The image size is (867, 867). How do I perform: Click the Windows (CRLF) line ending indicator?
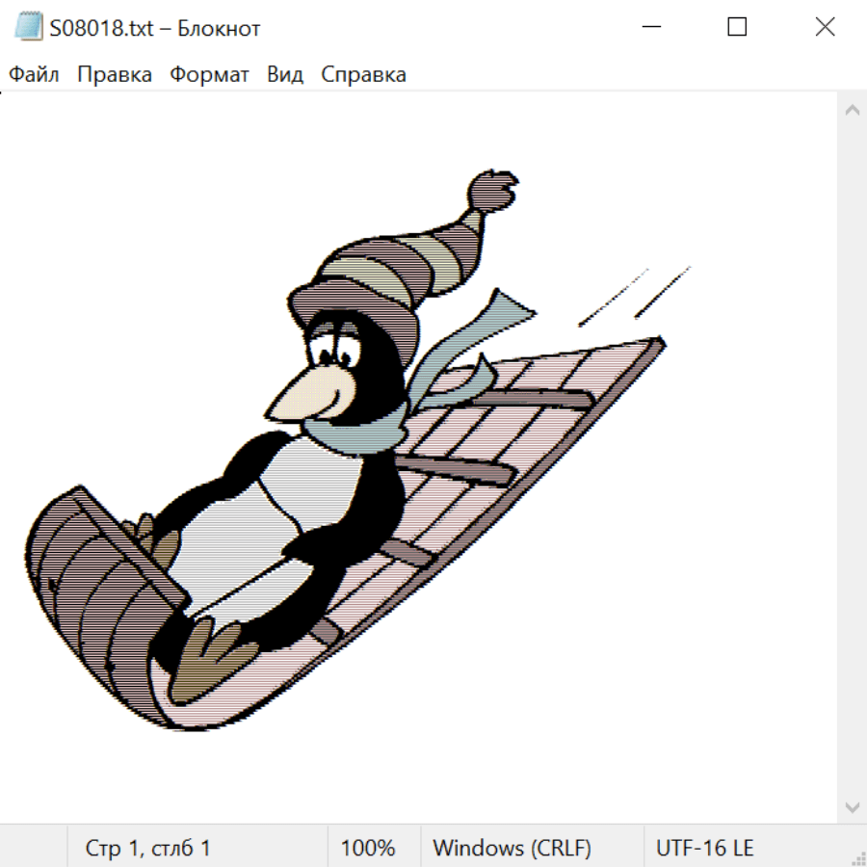[x=512, y=849]
